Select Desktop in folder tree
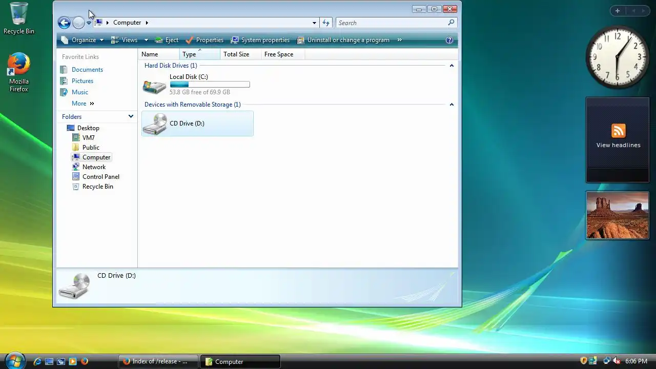 point(88,128)
